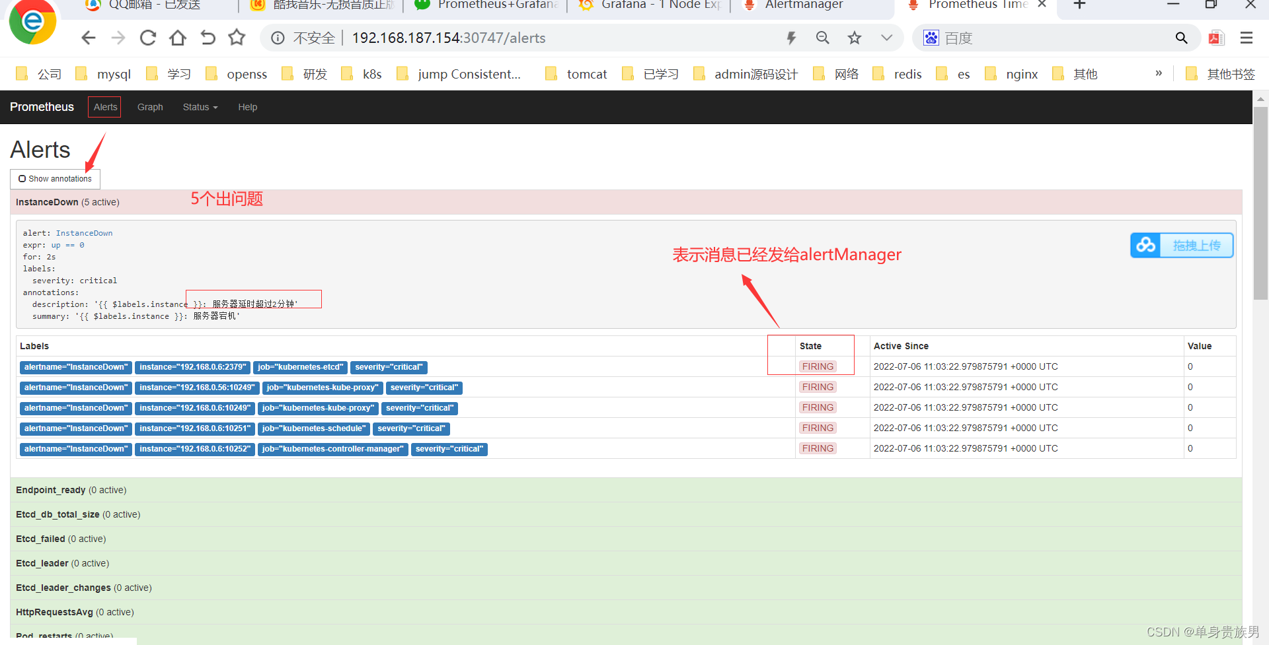Open the 其他 bookmark folder
This screenshot has height=645, width=1269.
[x=1075, y=74]
